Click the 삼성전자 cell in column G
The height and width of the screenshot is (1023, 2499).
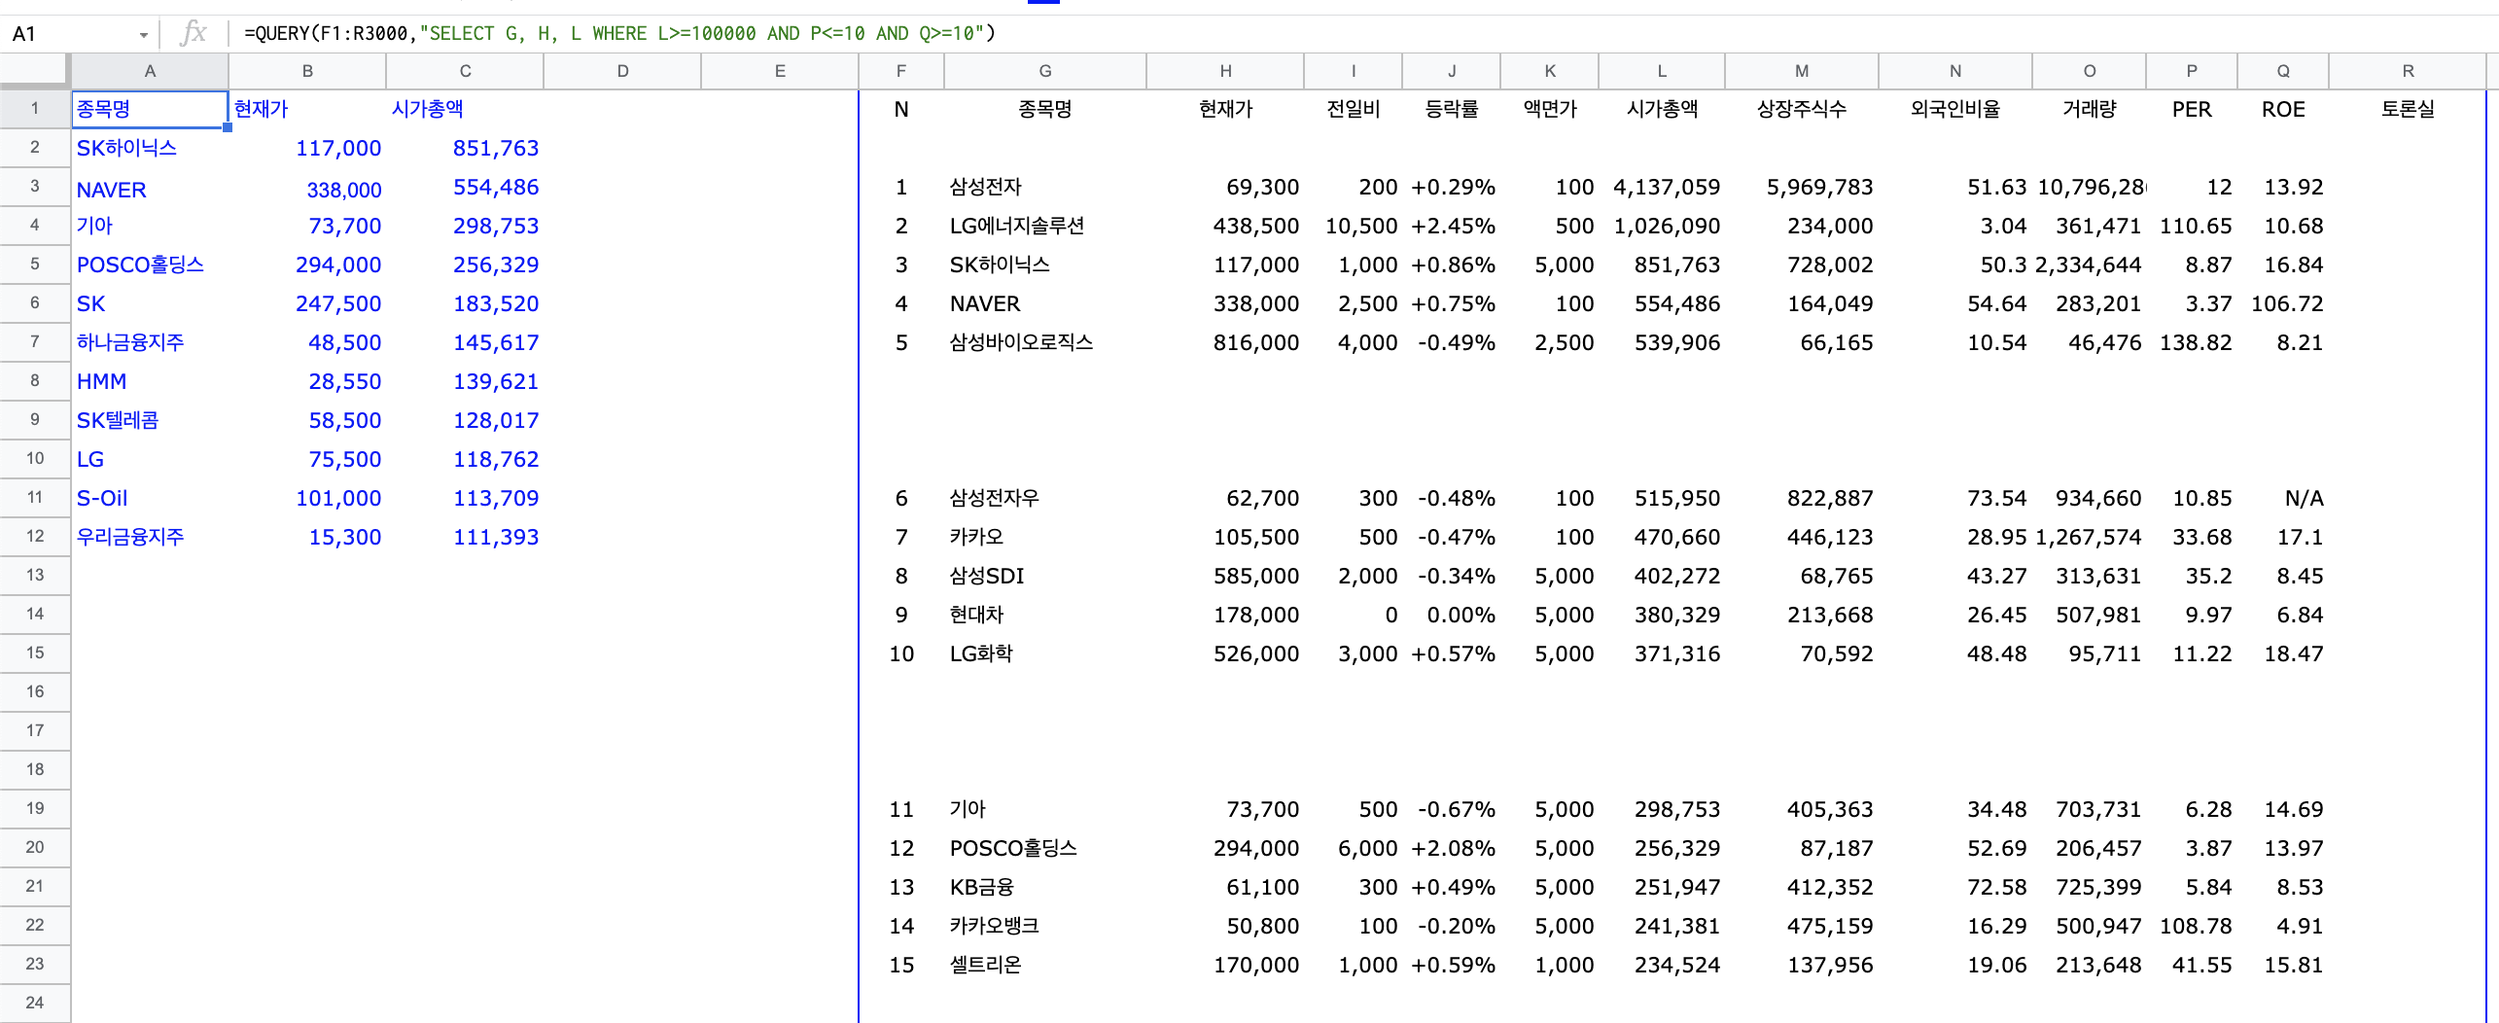pyautogui.click(x=1045, y=187)
